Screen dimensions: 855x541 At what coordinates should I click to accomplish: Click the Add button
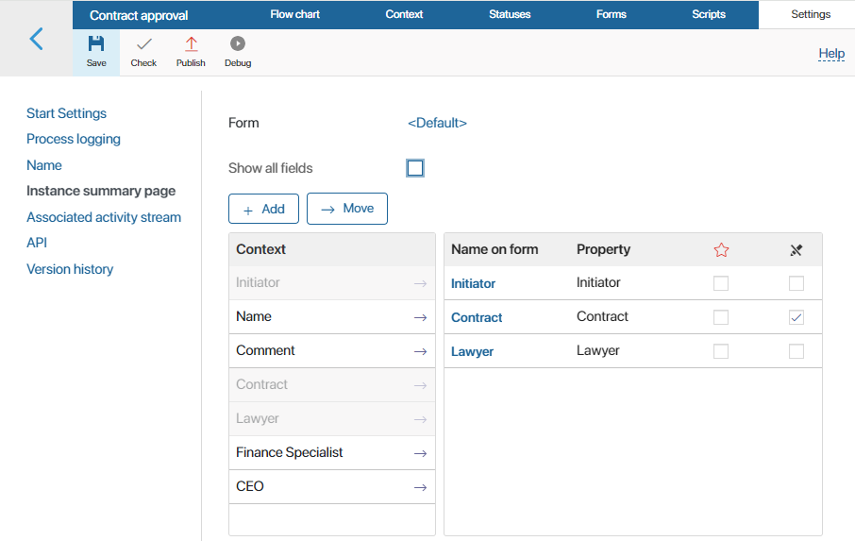pyautogui.click(x=263, y=209)
